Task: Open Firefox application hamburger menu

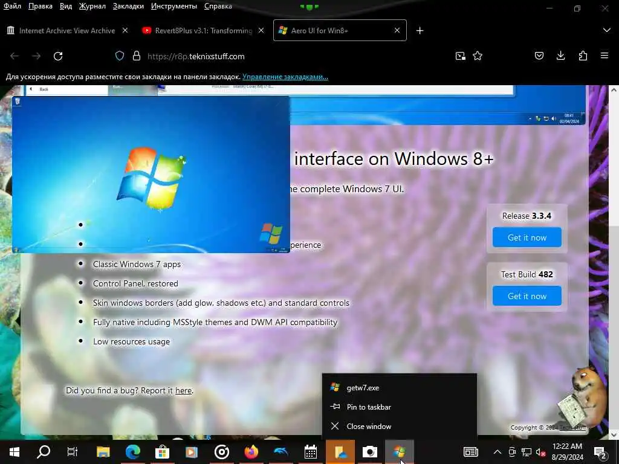Action: [604, 56]
